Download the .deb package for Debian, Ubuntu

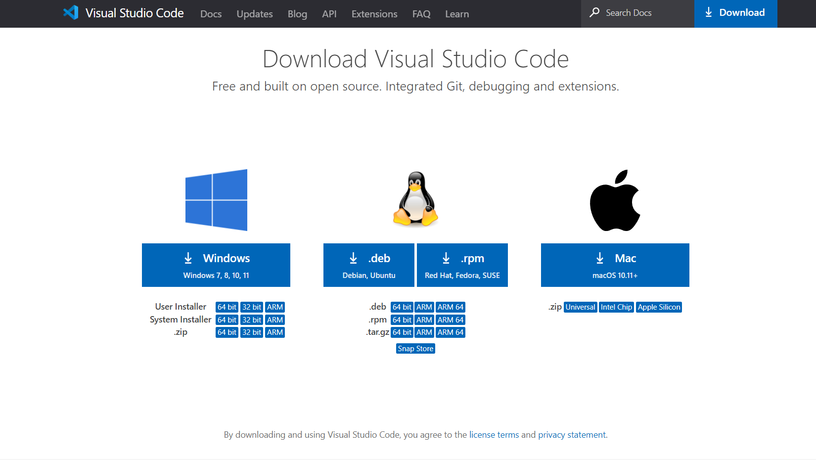pyautogui.click(x=369, y=265)
